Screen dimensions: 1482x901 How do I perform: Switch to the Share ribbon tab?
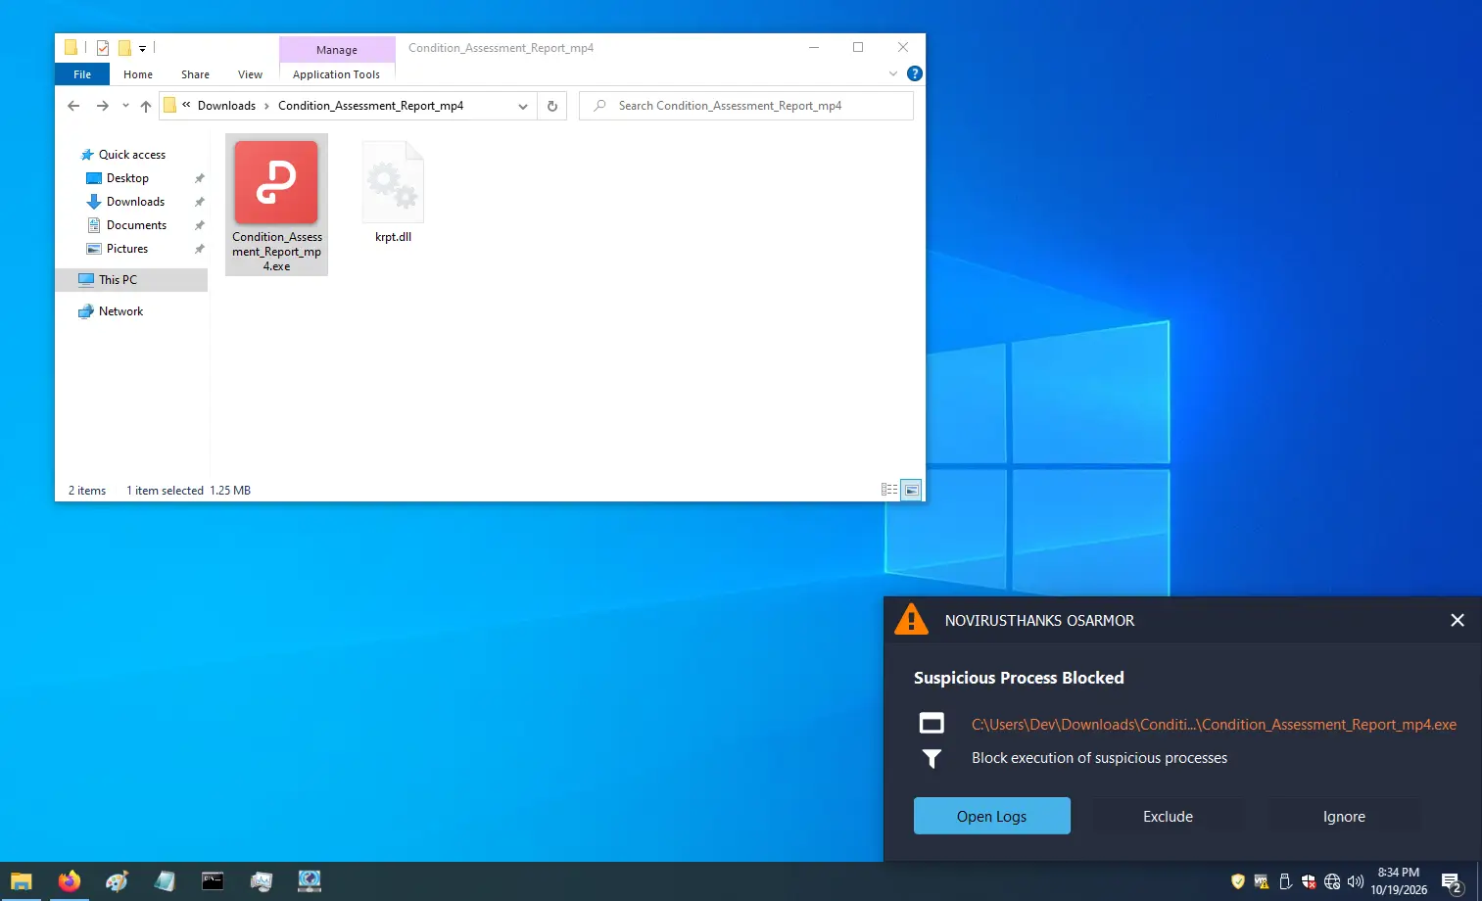point(195,74)
